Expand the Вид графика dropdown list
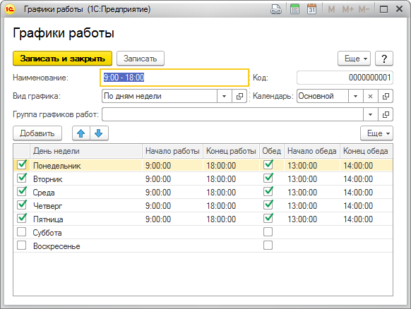 [225, 96]
